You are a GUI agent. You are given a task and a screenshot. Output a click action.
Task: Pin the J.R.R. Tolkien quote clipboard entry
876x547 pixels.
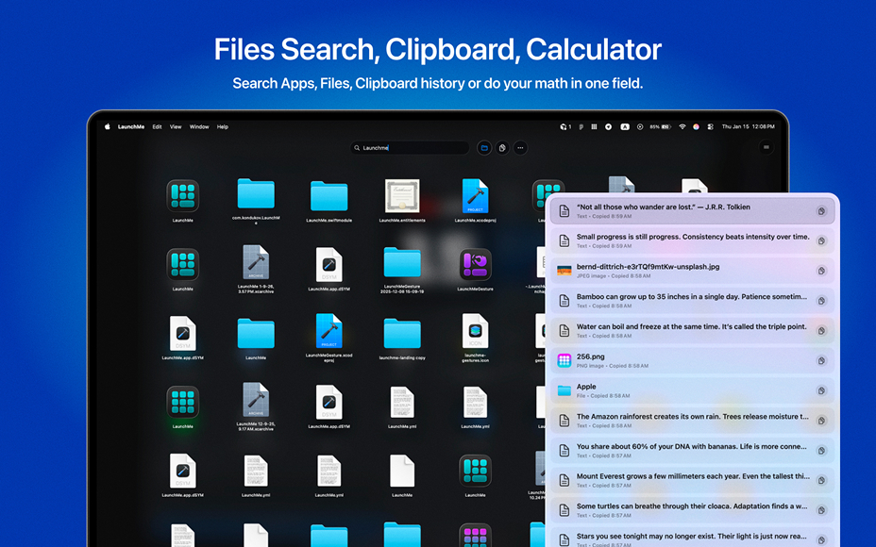819,209
